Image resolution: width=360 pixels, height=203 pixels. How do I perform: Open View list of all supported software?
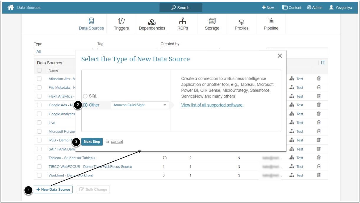point(212,105)
